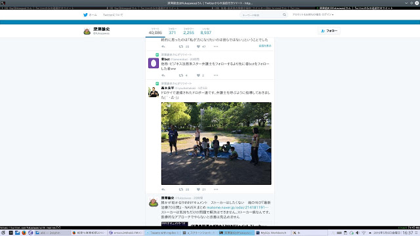Open the likes tab showing 8,937

click(205, 31)
